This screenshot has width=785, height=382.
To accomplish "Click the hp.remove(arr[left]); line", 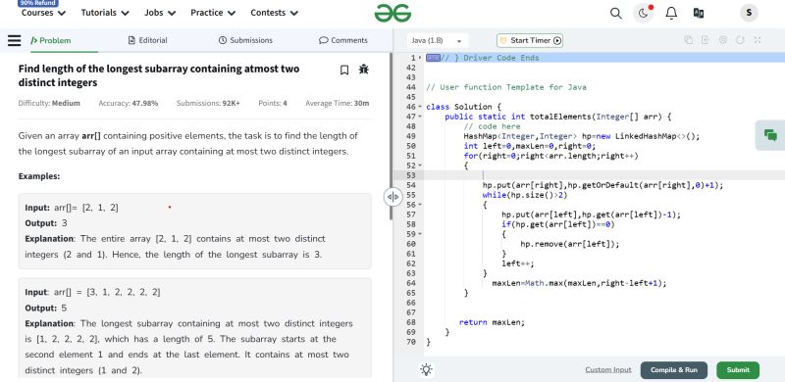I will click(x=570, y=244).
